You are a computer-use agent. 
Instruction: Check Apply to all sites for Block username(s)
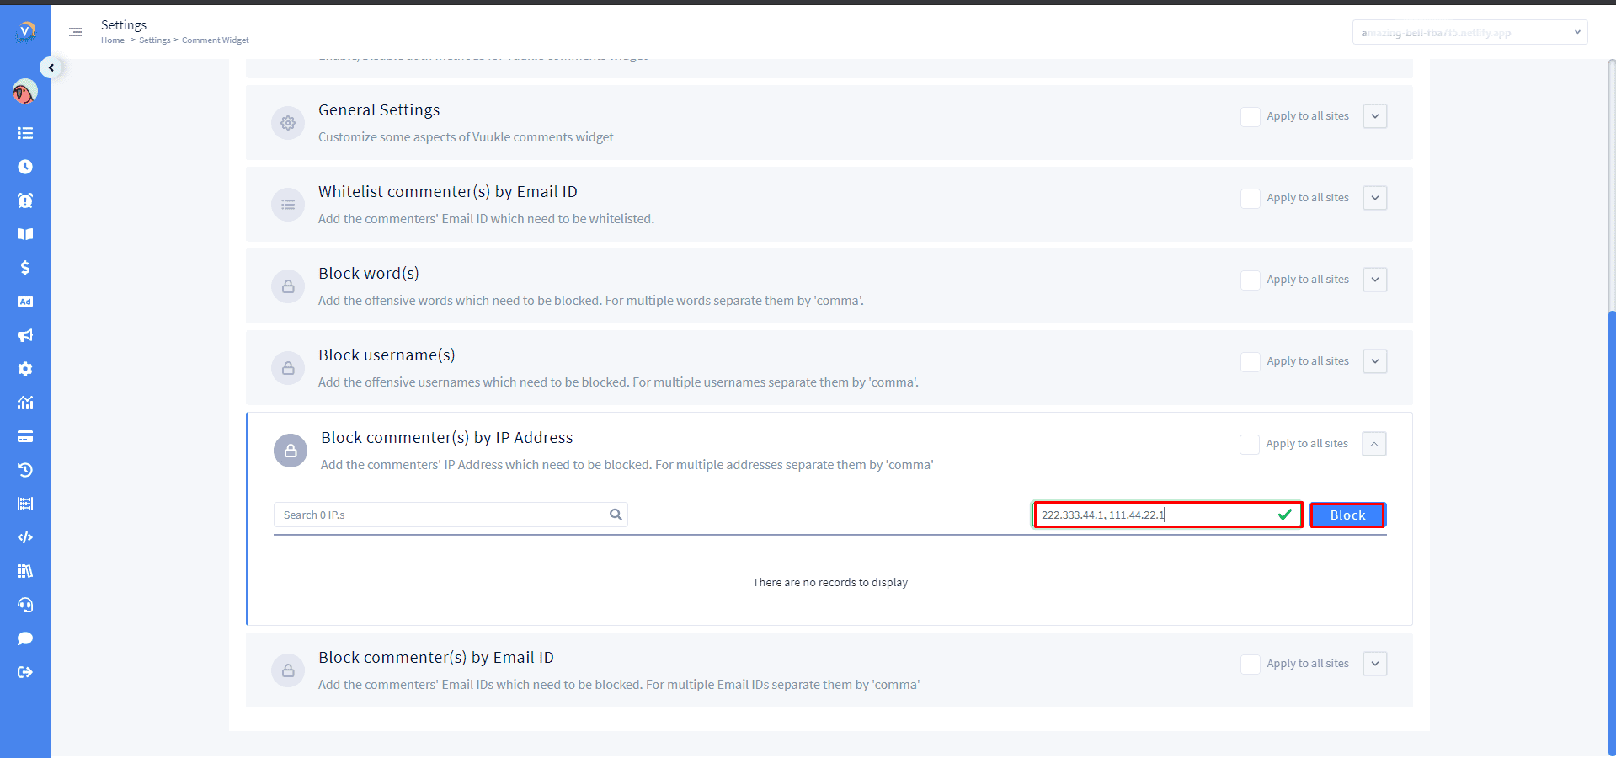1251,361
